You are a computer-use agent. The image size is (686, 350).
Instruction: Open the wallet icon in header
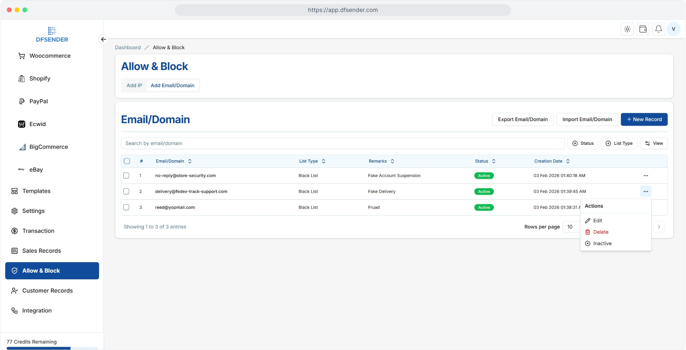pos(643,29)
